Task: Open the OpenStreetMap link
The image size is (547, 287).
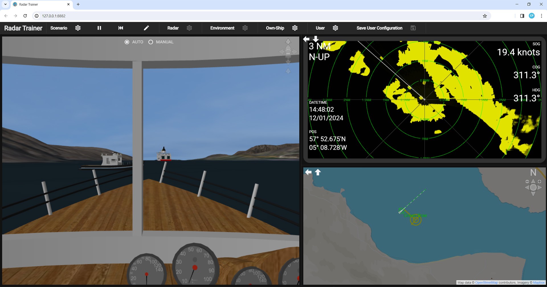Action: (486, 282)
